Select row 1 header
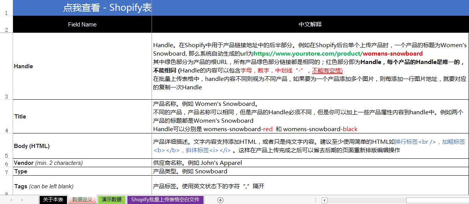The image size is (469, 204). pos(6,8)
